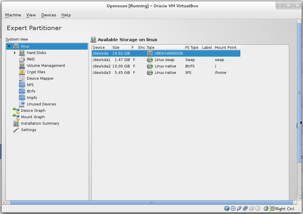Expand the Hard Disks tree entry
This screenshot has height=214, width=303.
15,53
